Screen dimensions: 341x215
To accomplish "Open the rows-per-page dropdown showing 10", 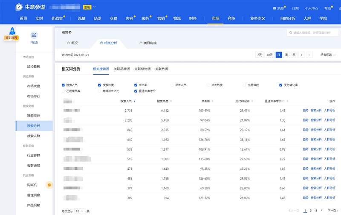I will pyautogui.click(x=79, y=211).
